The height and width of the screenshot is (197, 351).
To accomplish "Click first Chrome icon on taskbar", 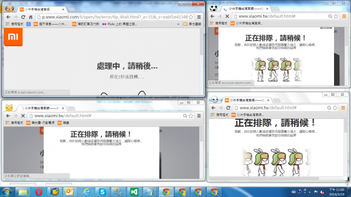I will [166, 192].
